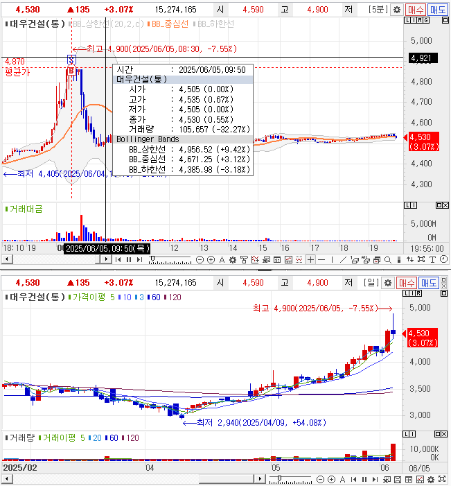Toggle the L scale button on upper price panel
Viewport: 451px width, 486px height.
[407, 20]
